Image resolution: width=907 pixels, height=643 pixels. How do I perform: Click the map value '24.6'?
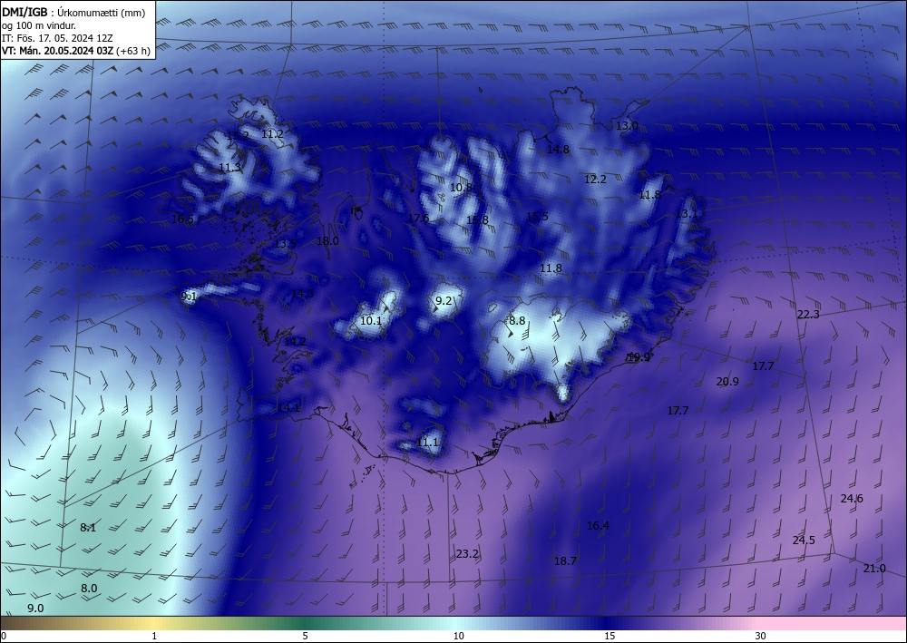[852, 499]
